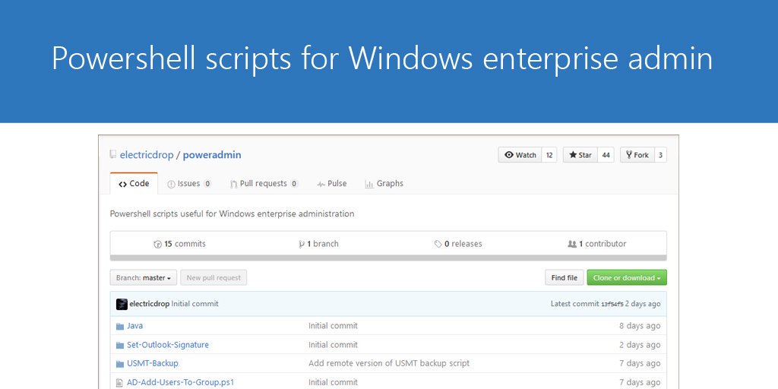Click the Watch button

[520, 155]
